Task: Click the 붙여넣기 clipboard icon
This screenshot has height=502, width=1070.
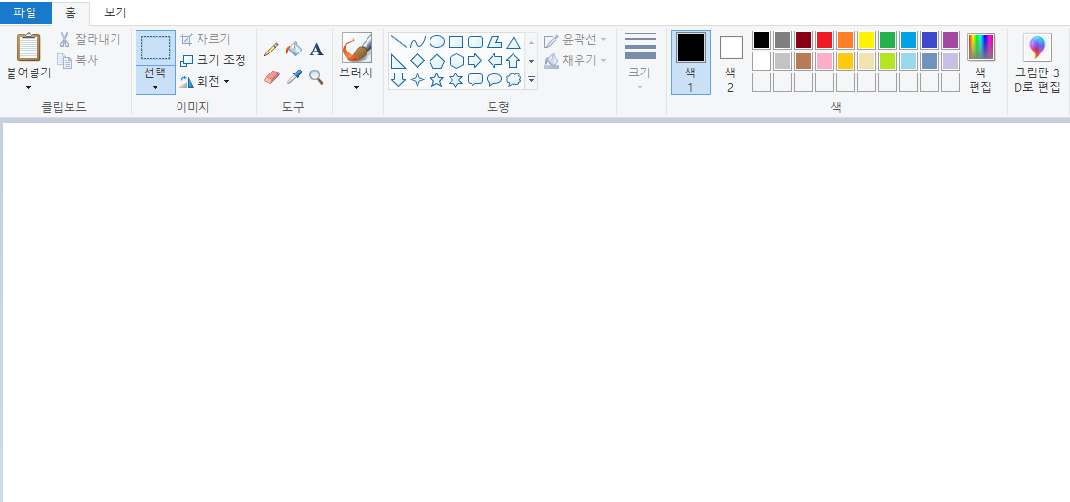Action: (x=29, y=48)
